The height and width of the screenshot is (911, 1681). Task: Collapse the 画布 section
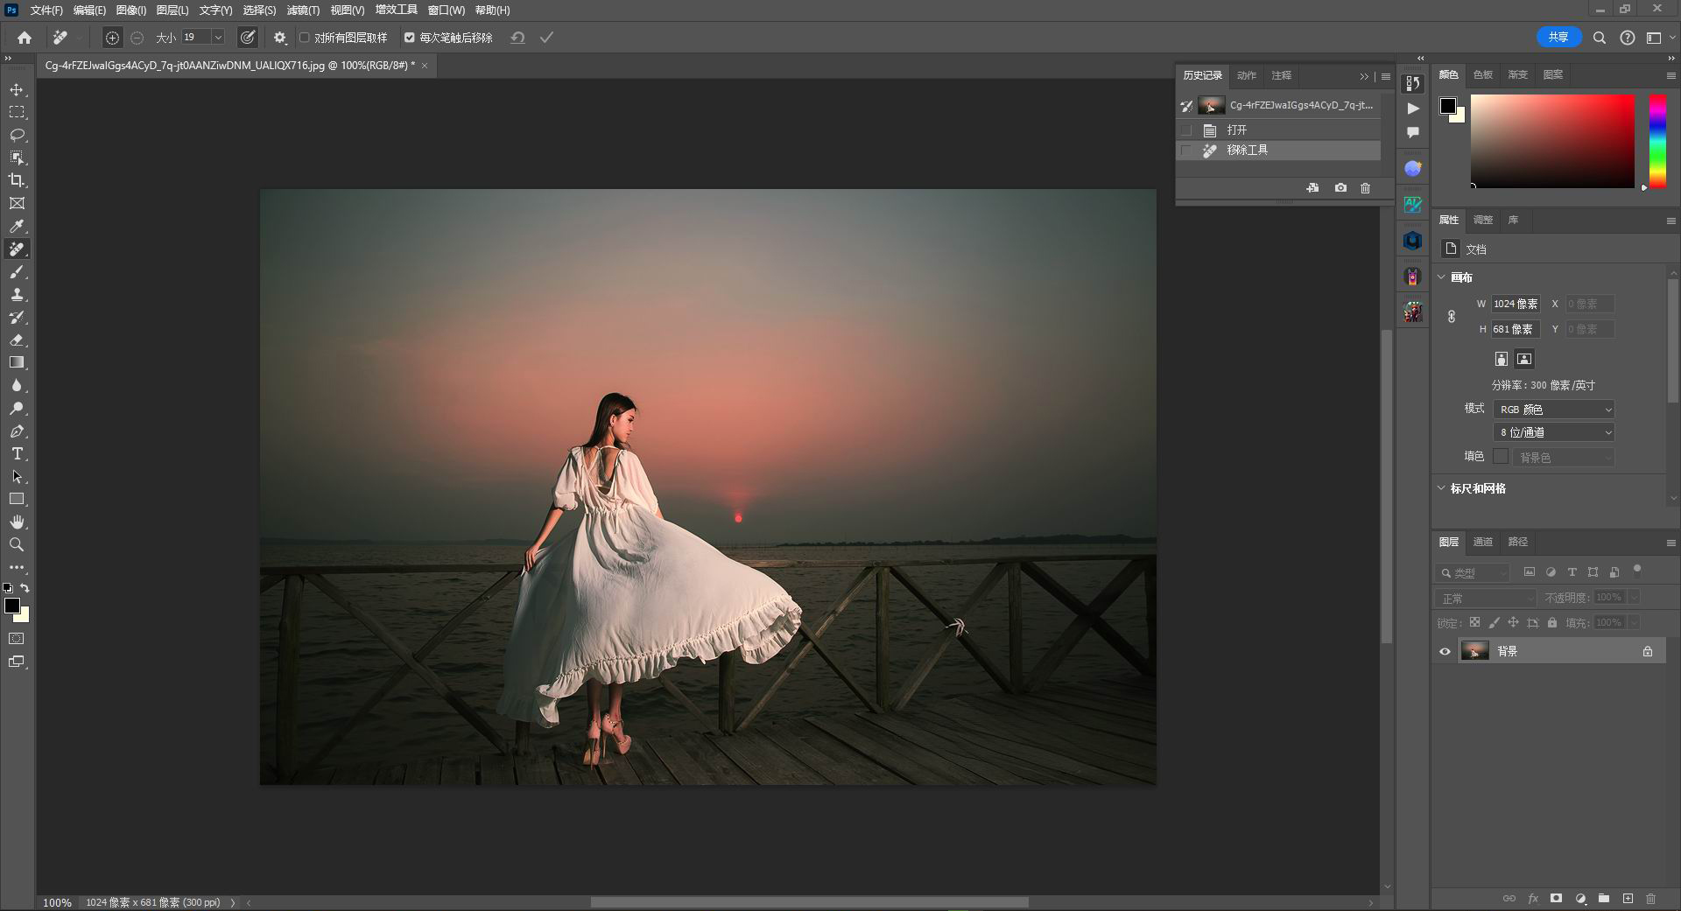tap(1441, 277)
